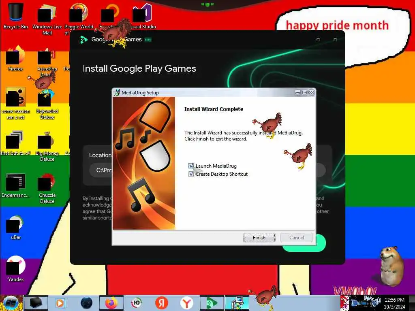Click the Google Play Games logo icon
This screenshot has width=415, height=311.
click(x=83, y=40)
